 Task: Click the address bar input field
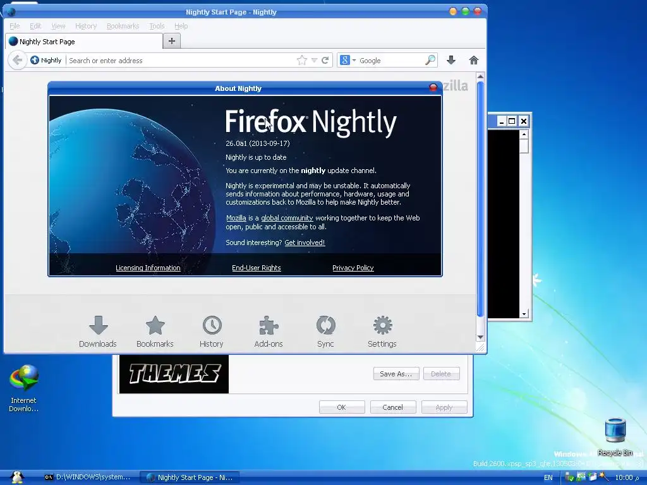tap(181, 61)
